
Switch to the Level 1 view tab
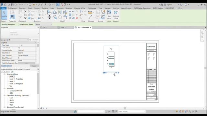(x=63, y=27)
